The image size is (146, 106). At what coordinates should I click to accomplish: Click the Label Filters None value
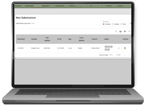coord(33,23)
